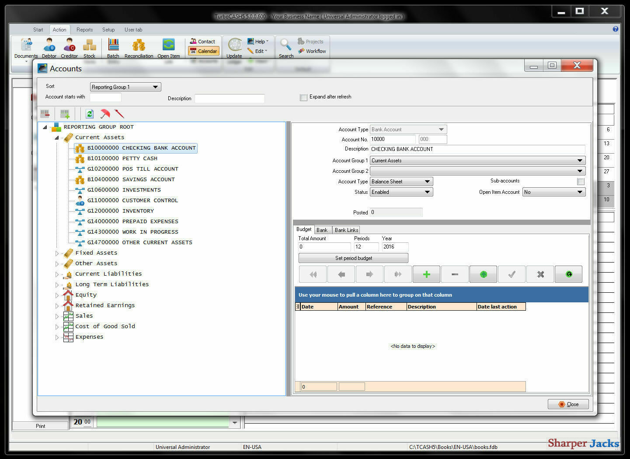Refresh budget data navigator button
The width and height of the screenshot is (630, 459).
[x=569, y=274]
